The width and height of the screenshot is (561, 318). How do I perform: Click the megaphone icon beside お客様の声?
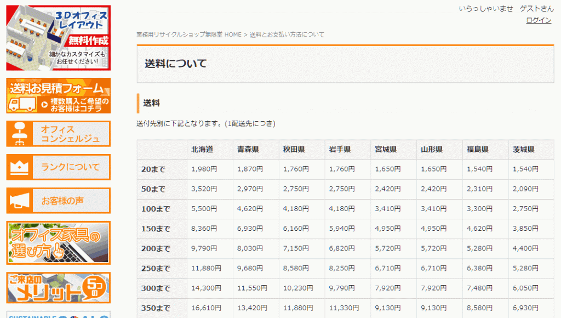(x=20, y=201)
